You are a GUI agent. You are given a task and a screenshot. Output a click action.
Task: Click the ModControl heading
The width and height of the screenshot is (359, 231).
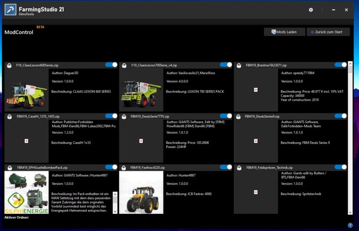tap(19, 32)
